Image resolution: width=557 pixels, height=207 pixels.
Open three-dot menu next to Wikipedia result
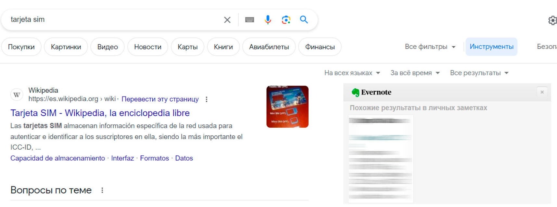pyautogui.click(x=207, y=99)
